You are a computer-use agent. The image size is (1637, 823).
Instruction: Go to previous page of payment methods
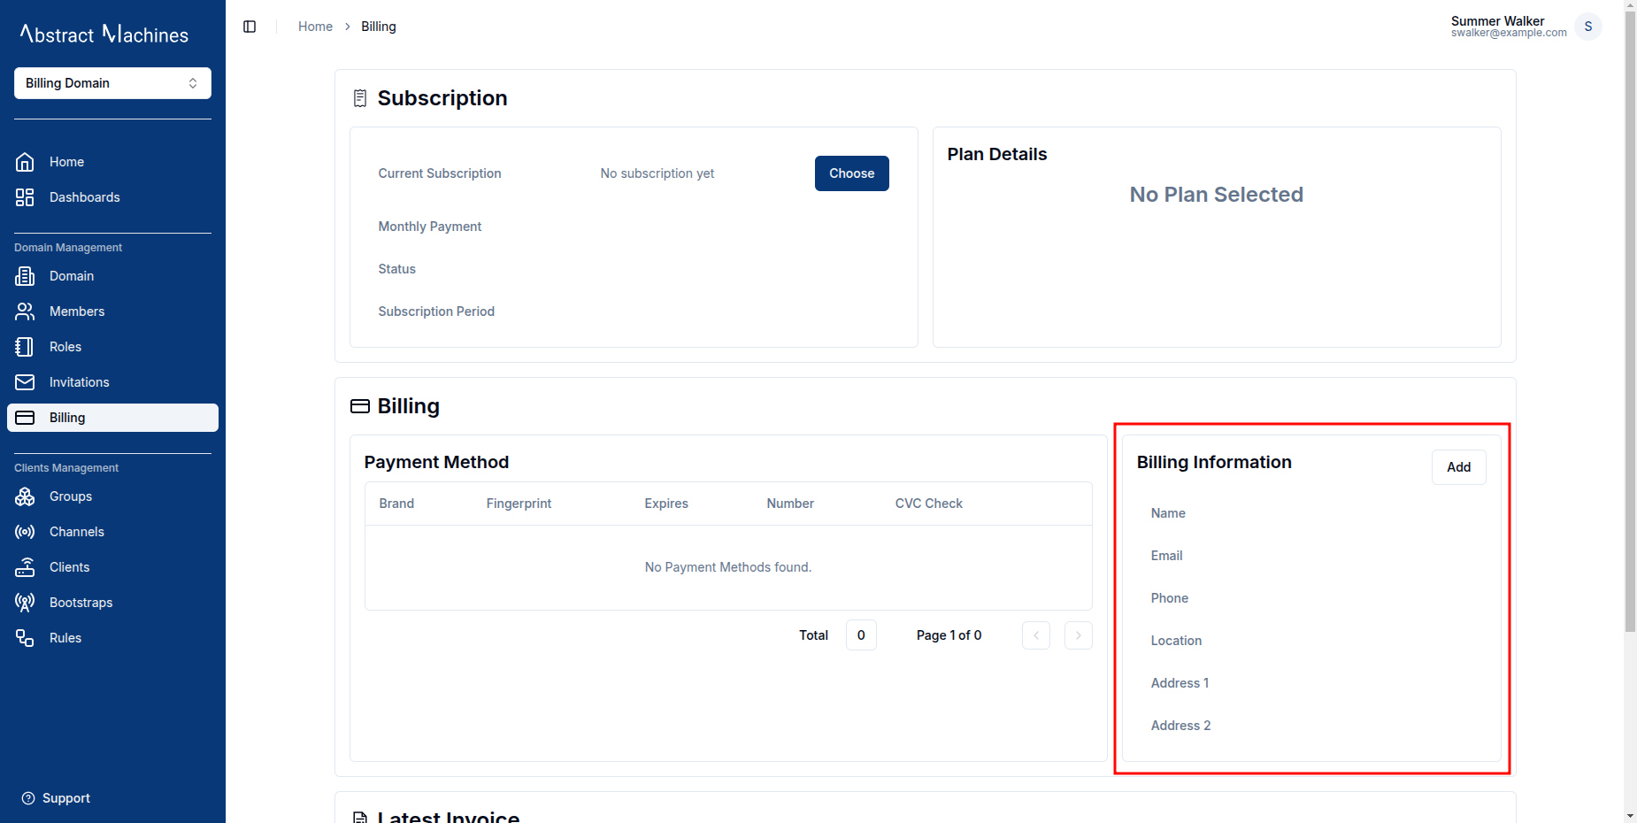point(1036,635)
